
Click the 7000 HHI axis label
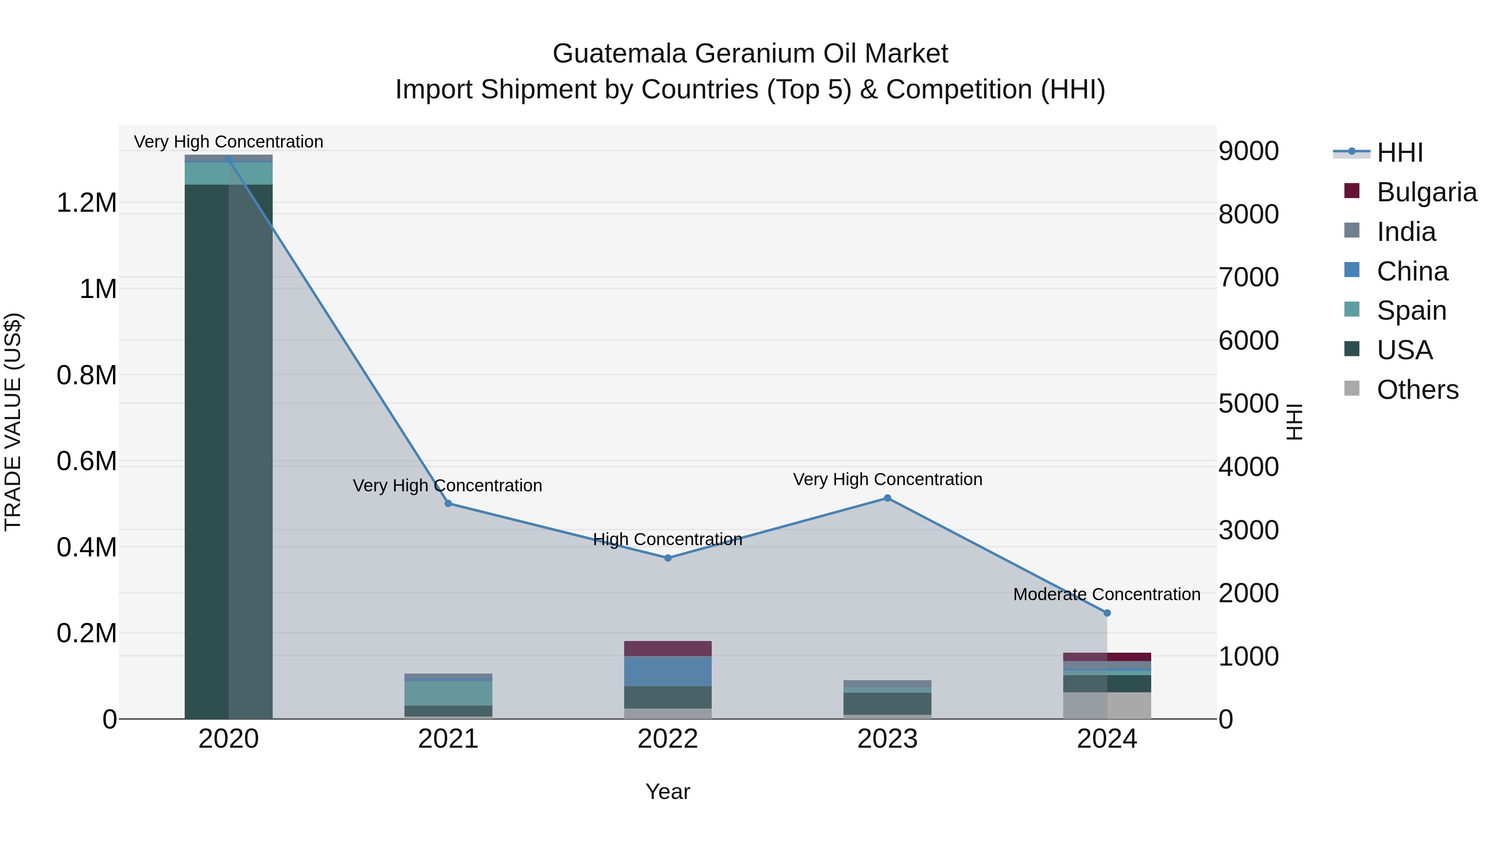(1249, 277)
